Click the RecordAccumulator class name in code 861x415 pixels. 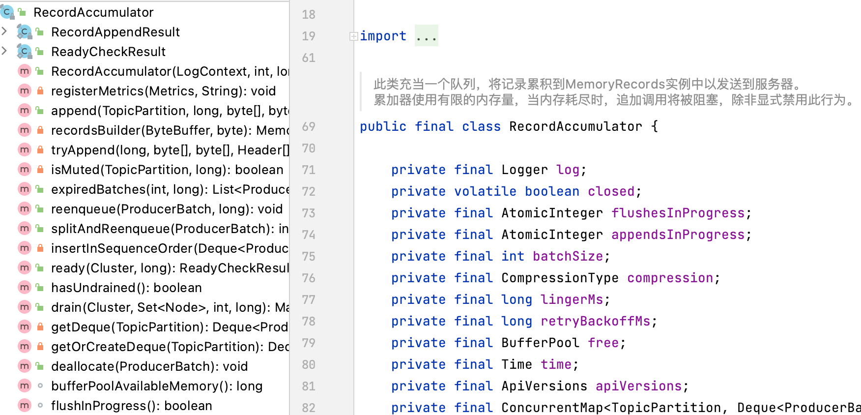pyautogui.click(x=575, y=126)
